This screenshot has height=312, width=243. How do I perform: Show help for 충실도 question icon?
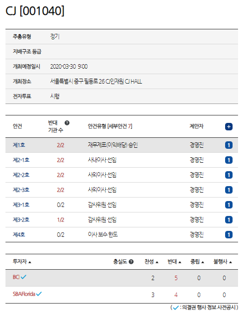[x=131, y=262]
